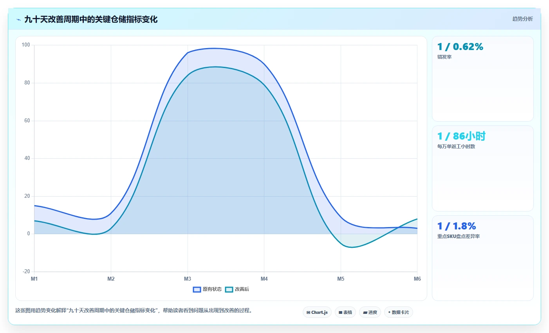Click the 1 / 86小时 value
The image size is (549, 333).
(x=461, y=136)
